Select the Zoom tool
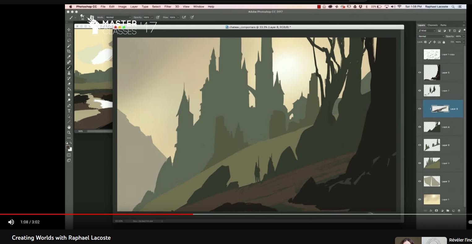This screenshot has width=472, height=244. tap(69, 133)
